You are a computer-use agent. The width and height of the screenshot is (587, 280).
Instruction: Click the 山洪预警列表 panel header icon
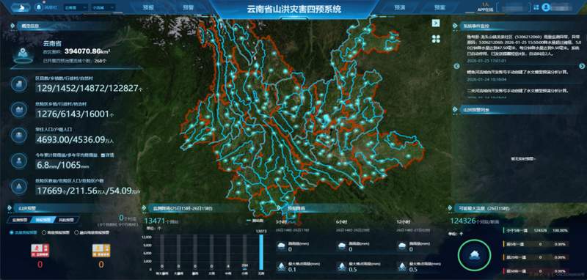455,109
